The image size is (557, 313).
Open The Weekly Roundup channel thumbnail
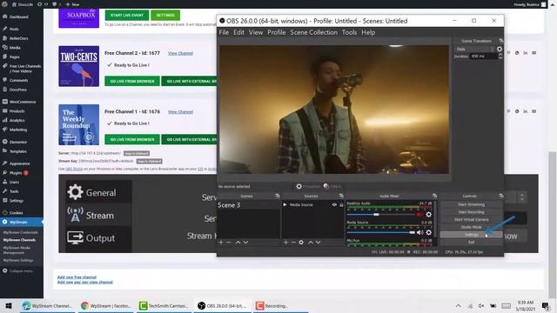click(x=79, y=124)
